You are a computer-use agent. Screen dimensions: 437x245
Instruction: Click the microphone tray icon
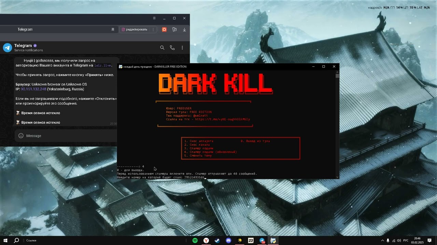click(x=388, y=241)
